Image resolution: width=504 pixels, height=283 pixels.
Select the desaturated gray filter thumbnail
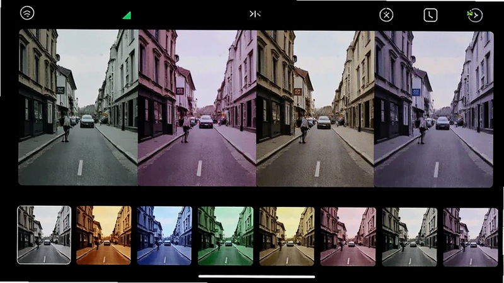click(x=44, y=235)
